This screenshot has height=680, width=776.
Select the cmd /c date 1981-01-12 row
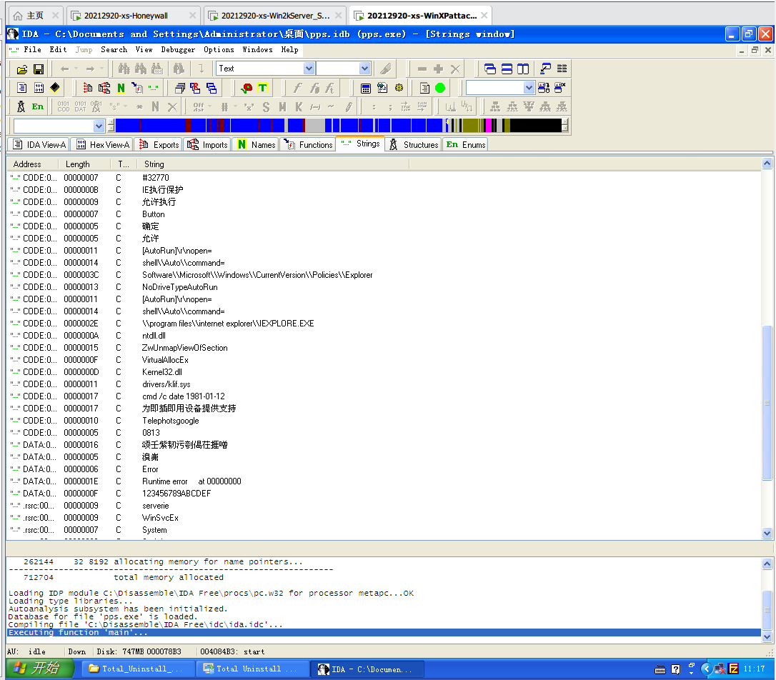pyautogui.click(x=384, y=396)
